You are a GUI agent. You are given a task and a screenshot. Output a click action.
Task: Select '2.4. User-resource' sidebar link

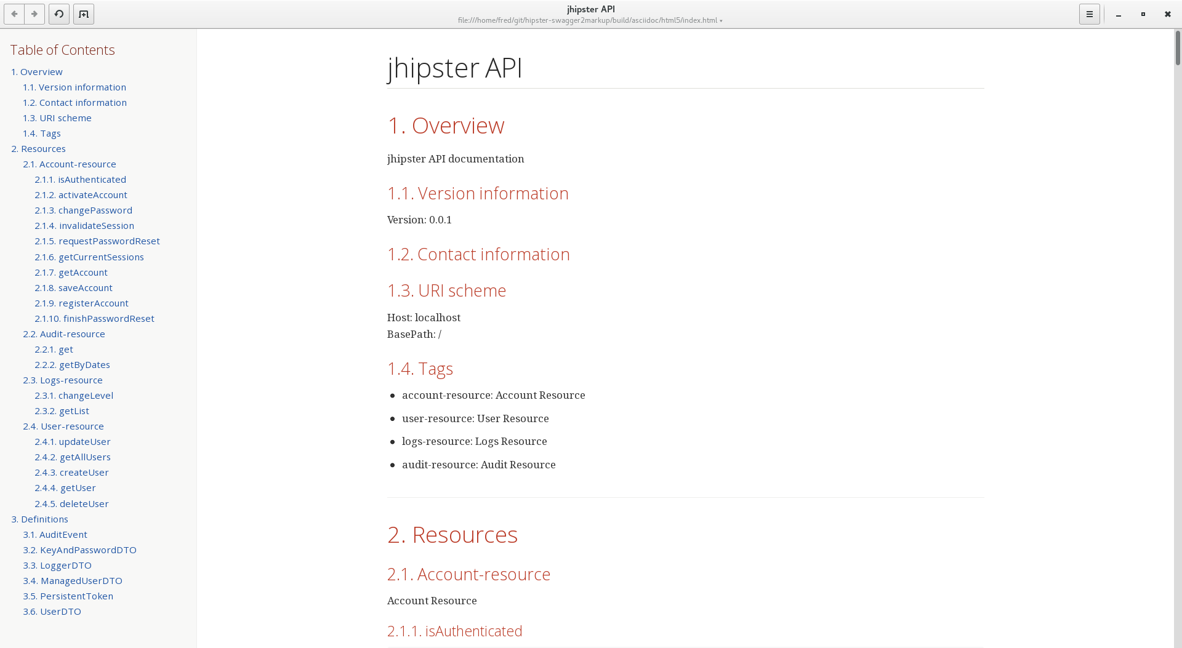[63, 426]
